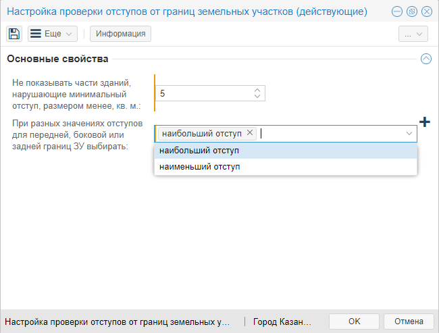Select наименьший отступ from the list
The height and width of the screenshot is (333, 439).
pos(200,166)
